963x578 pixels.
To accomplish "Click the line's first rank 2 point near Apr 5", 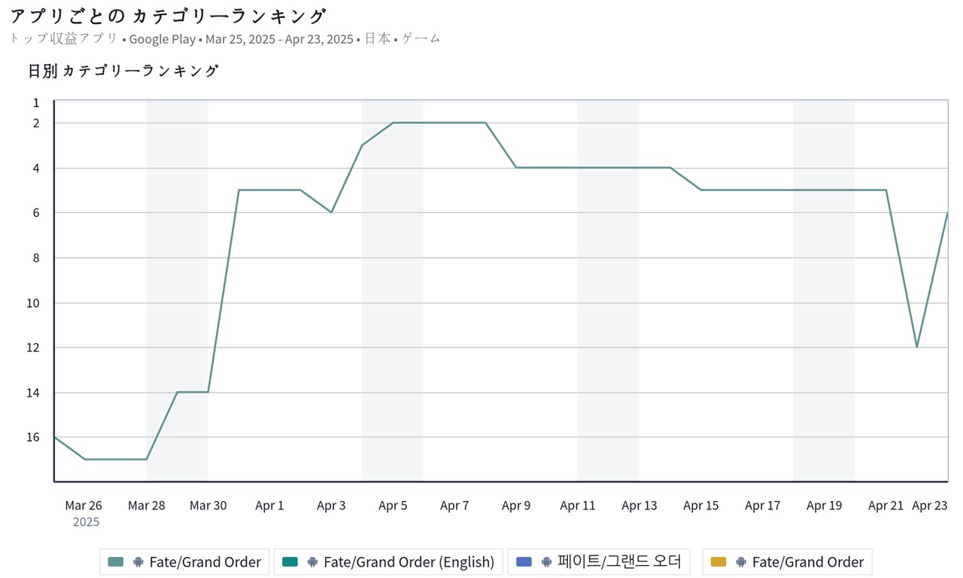I will pos(393,123).
